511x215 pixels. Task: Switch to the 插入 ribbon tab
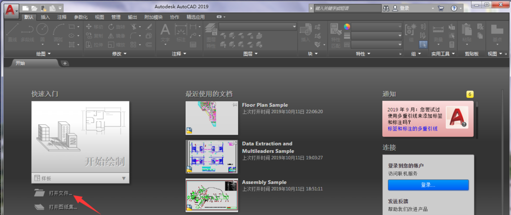click(46, 17)
